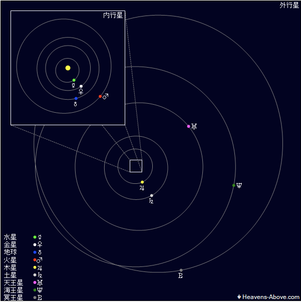Click the small inner-system square at the center

(x=136, y=166)
